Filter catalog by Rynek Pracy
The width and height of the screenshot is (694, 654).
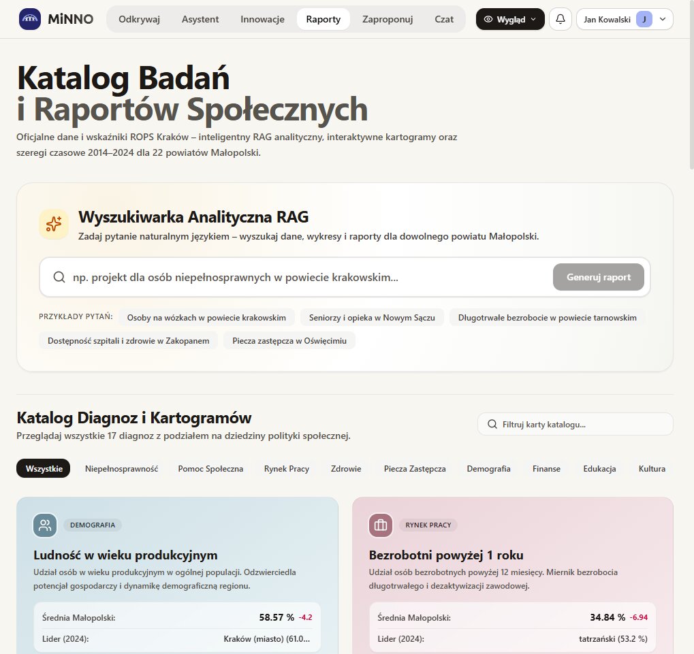286,468
